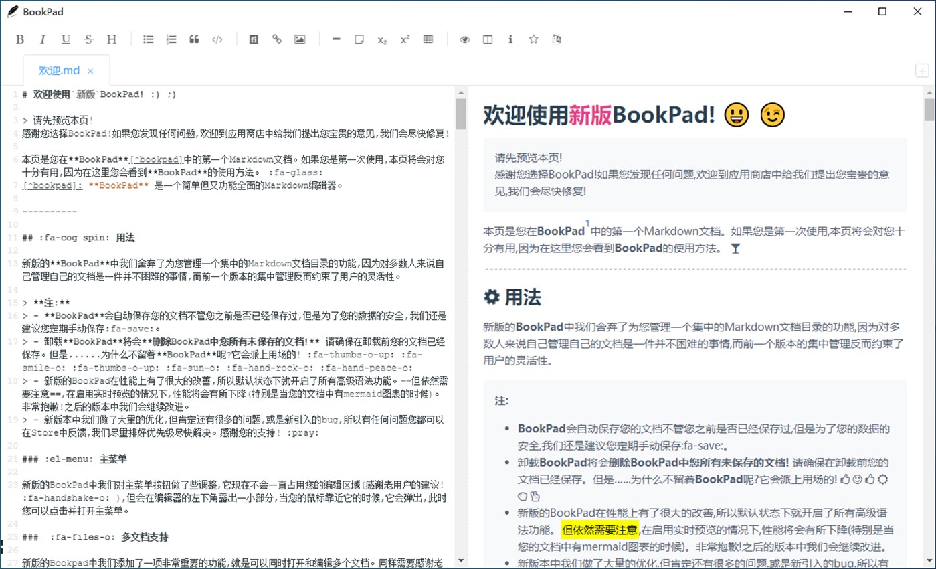Click the editor scrollbar up arrow

pos(461,92)
